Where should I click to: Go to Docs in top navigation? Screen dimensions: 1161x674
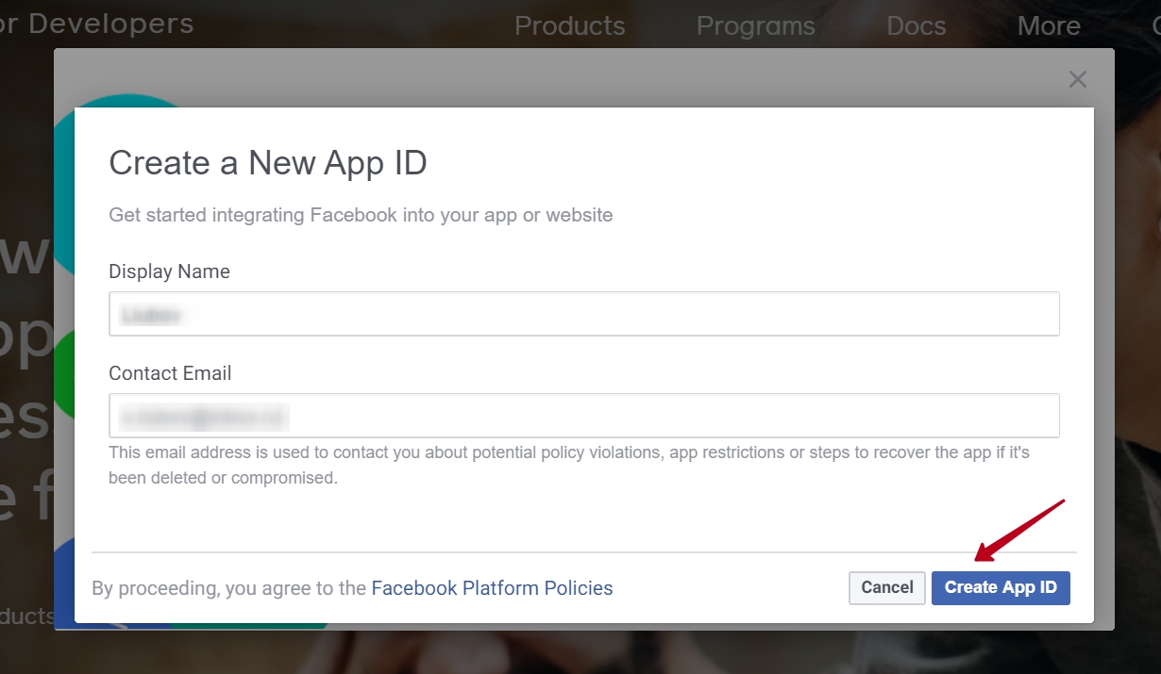pyautogui.click(x=916, y=25)
